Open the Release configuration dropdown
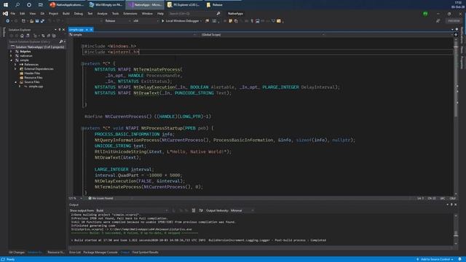This screenshot has height=262, width=466. [x=117, y=21]
